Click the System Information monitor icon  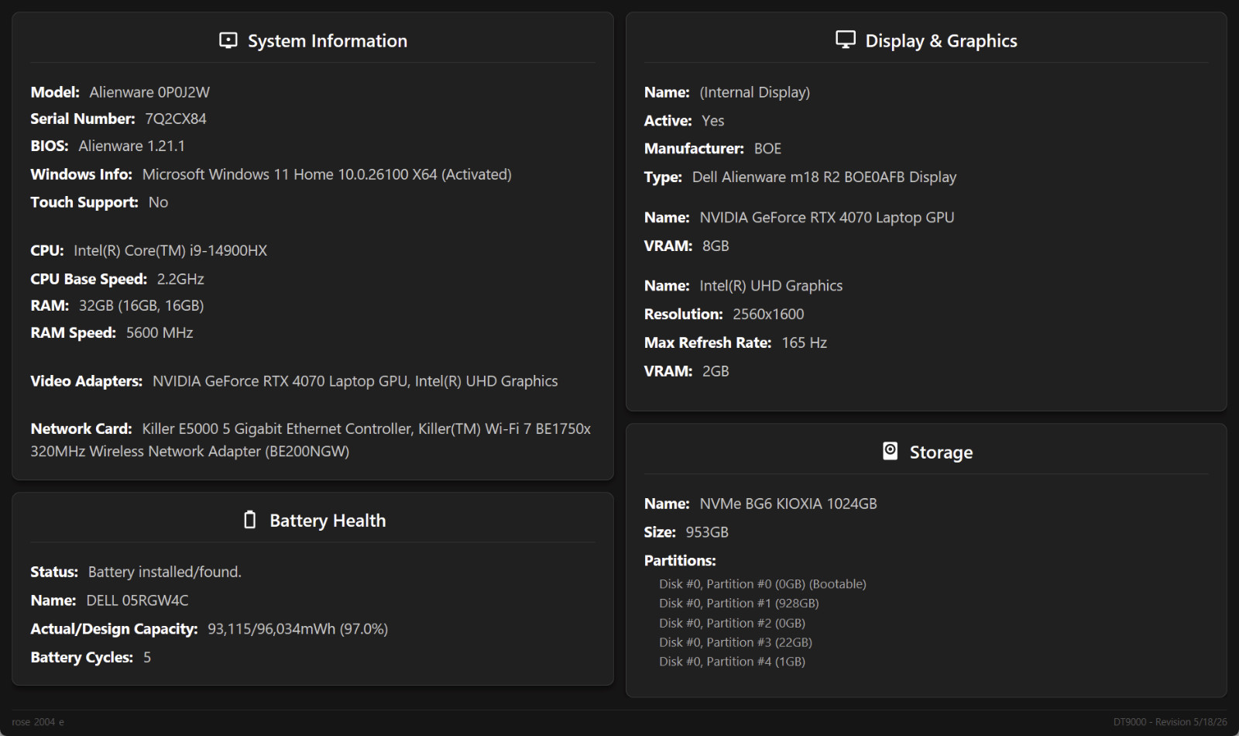click(228, 40)
